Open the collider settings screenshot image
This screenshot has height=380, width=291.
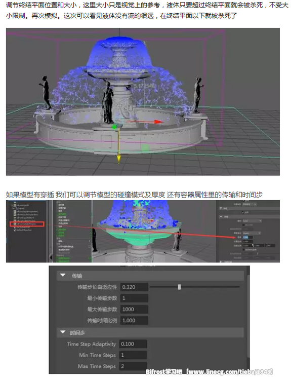[x=143, y=231]
